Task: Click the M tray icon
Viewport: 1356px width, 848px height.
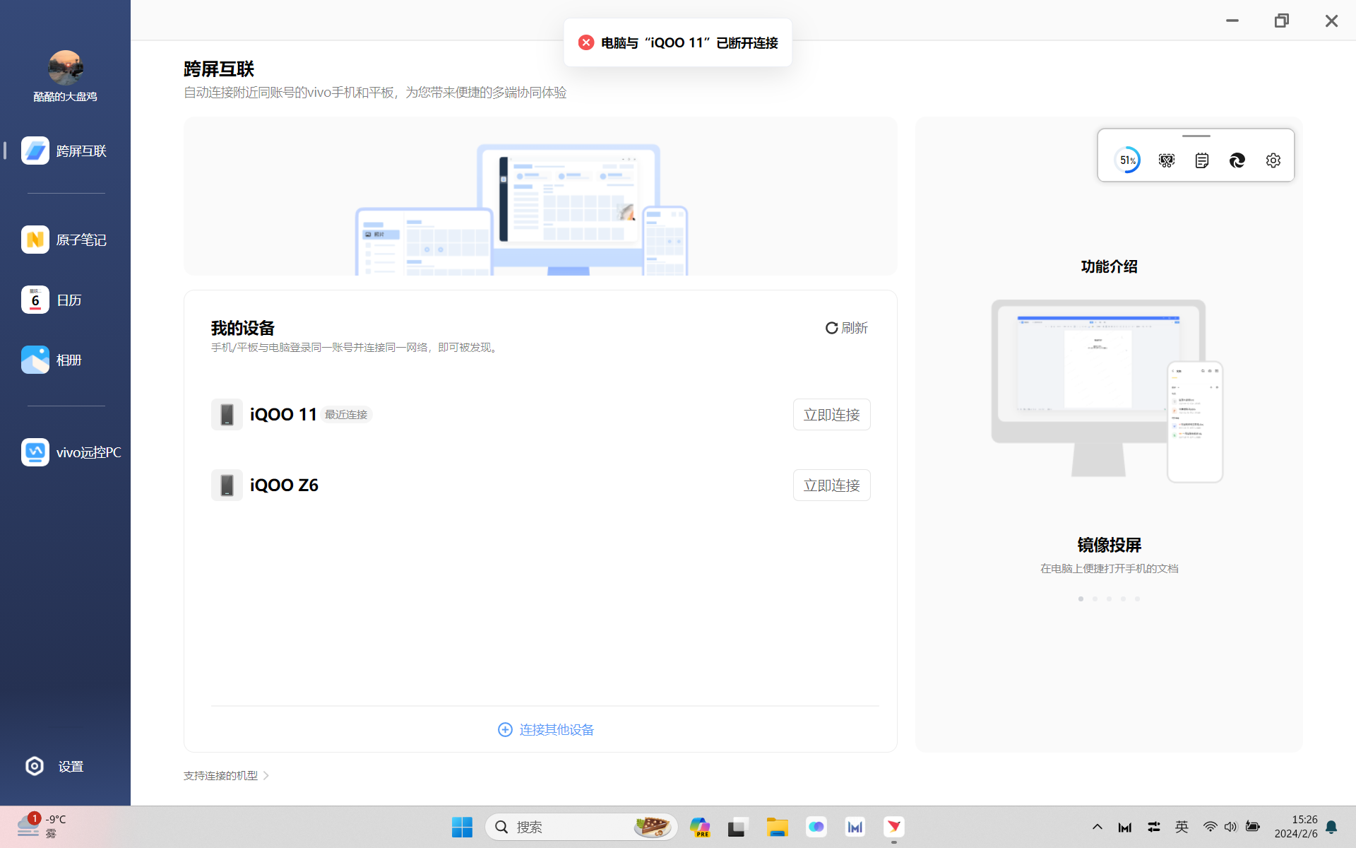Action: (x=1125, y=827)
